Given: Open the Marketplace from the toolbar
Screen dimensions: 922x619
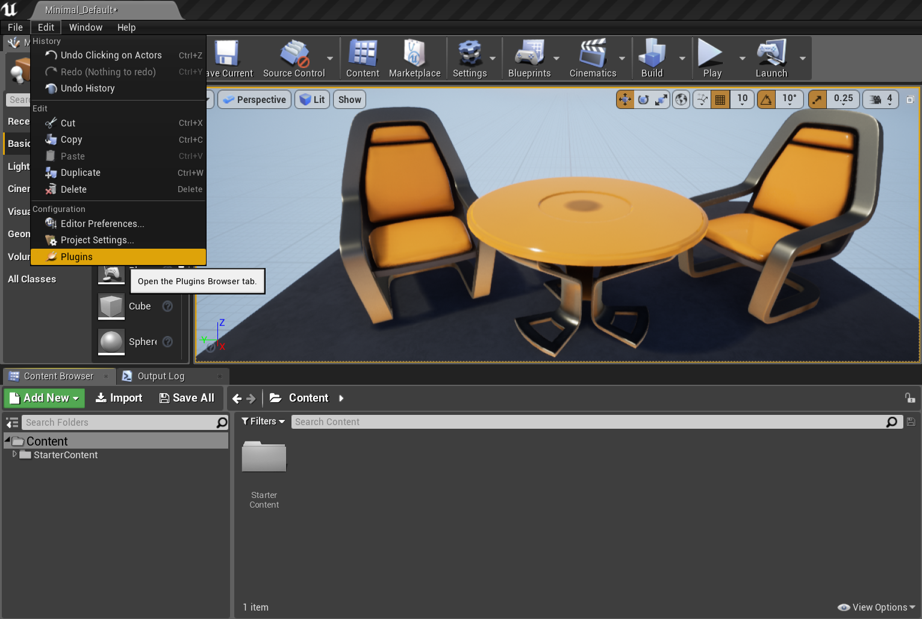Looking at the screenshot, I should point(414,58).
